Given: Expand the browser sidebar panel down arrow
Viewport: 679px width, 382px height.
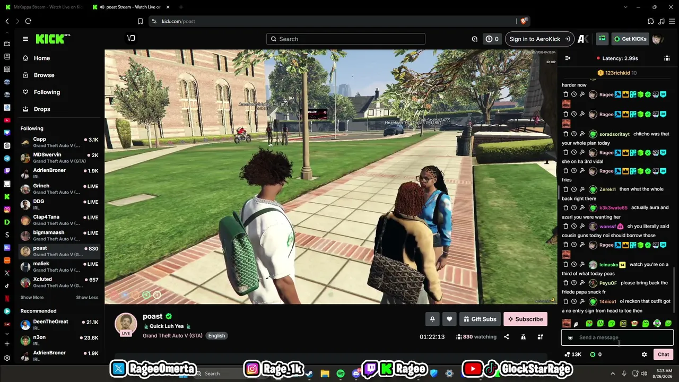Looking at the screenshot, I should pyautogui.click(x=7, y=334).
